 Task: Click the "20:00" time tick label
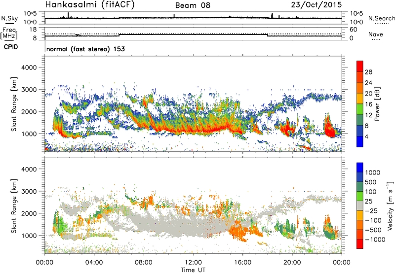pos(292,263)
